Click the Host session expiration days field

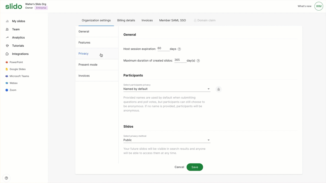click(x=163, y=48)
